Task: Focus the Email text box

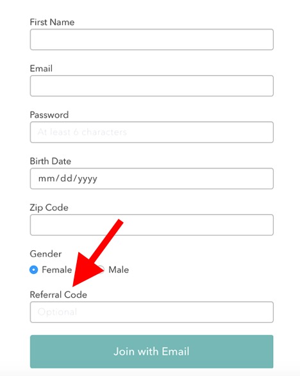Action: [x=152, y=86]
